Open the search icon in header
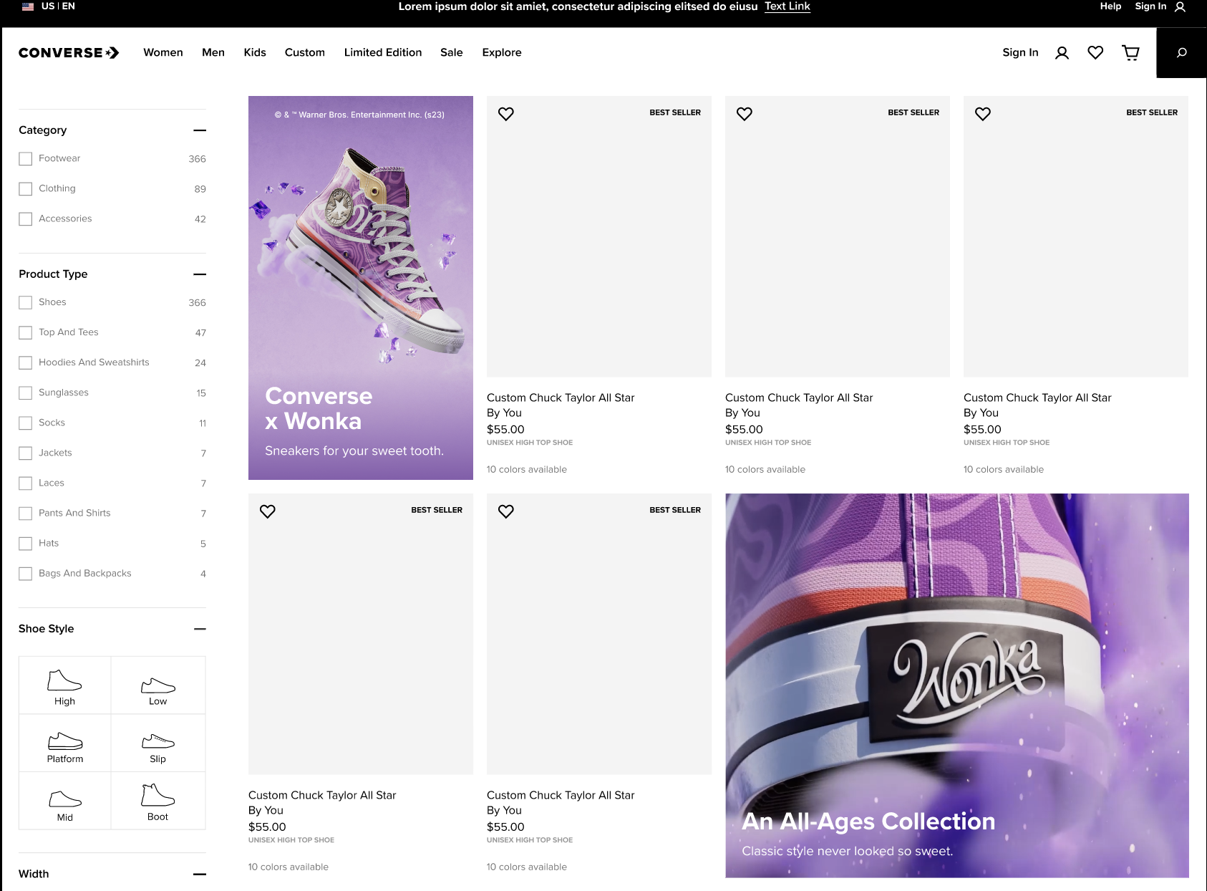1207x891 pixels. click(1181, 52)
